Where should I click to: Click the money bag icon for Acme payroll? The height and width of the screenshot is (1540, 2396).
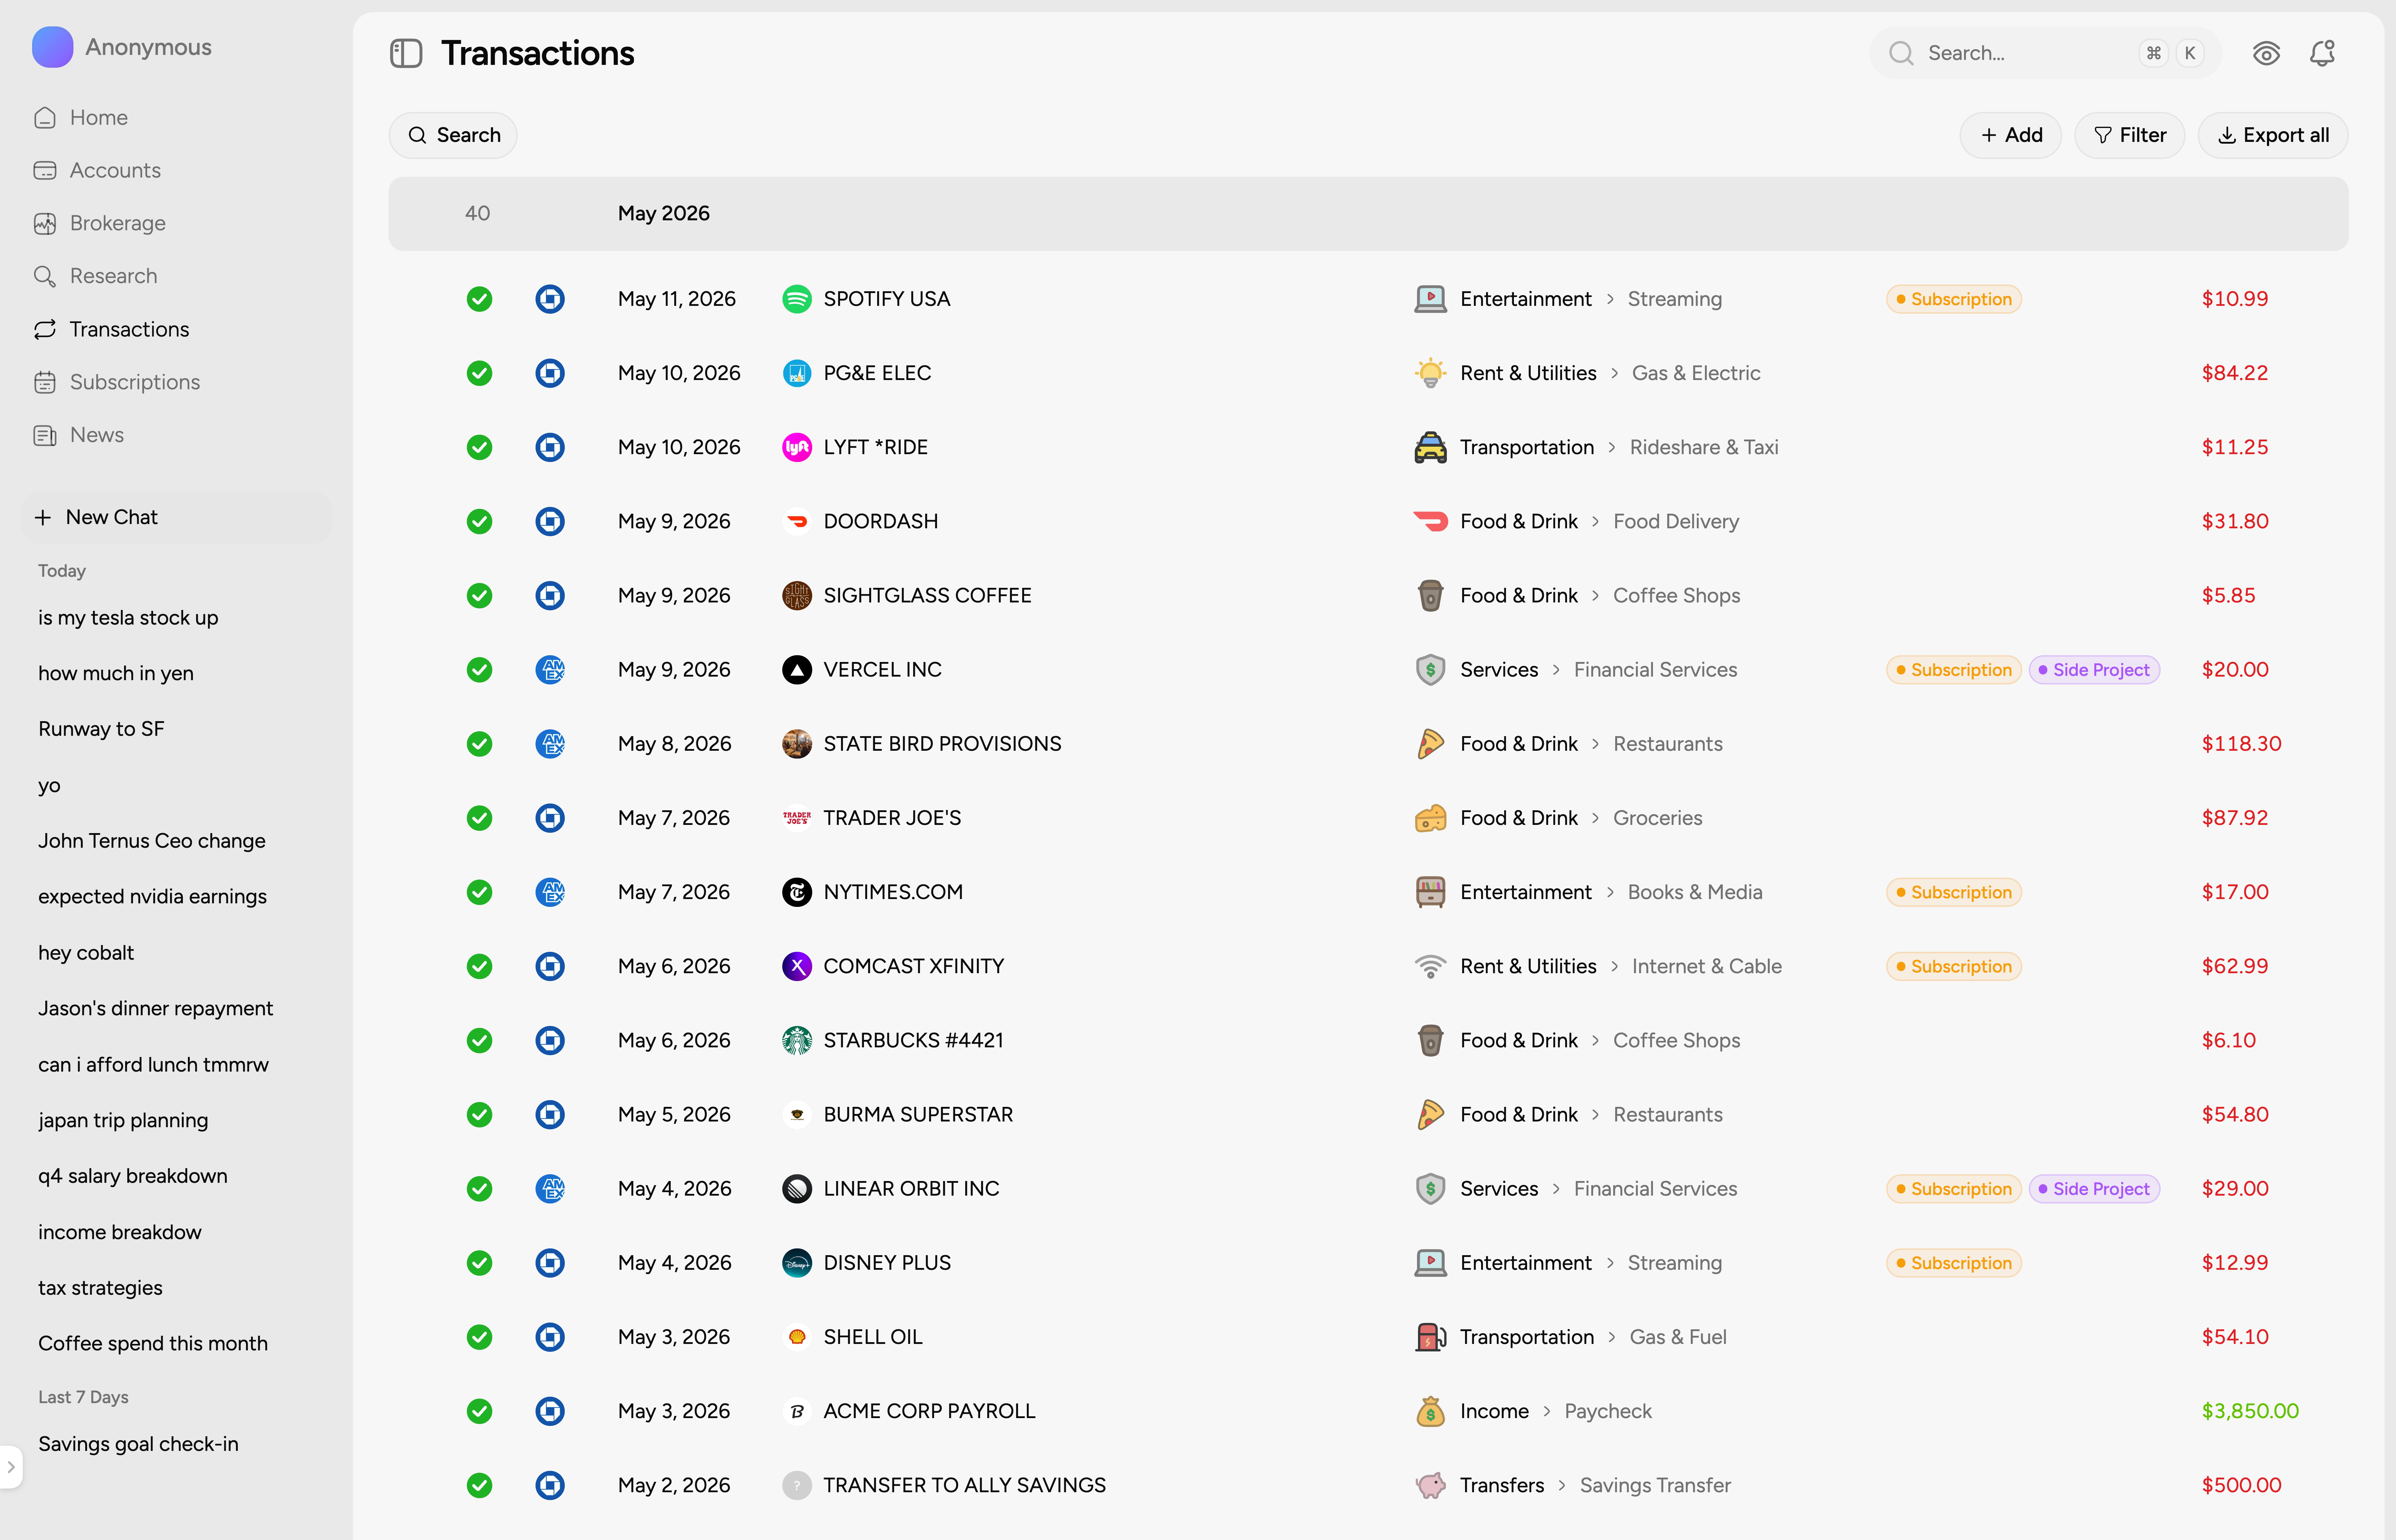[1430, 1411]
